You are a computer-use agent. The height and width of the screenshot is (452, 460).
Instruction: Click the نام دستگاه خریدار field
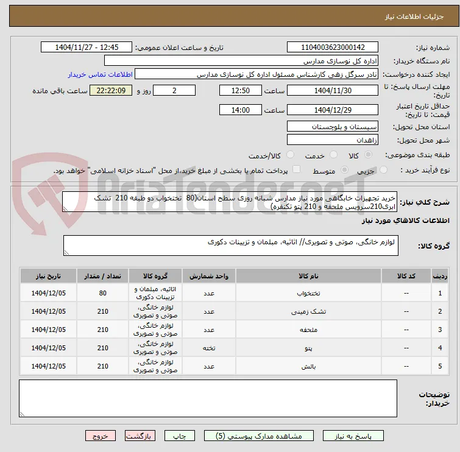coord(241,61)
